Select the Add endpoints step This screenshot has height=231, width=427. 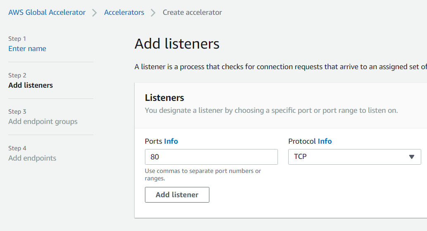(32, 158)
